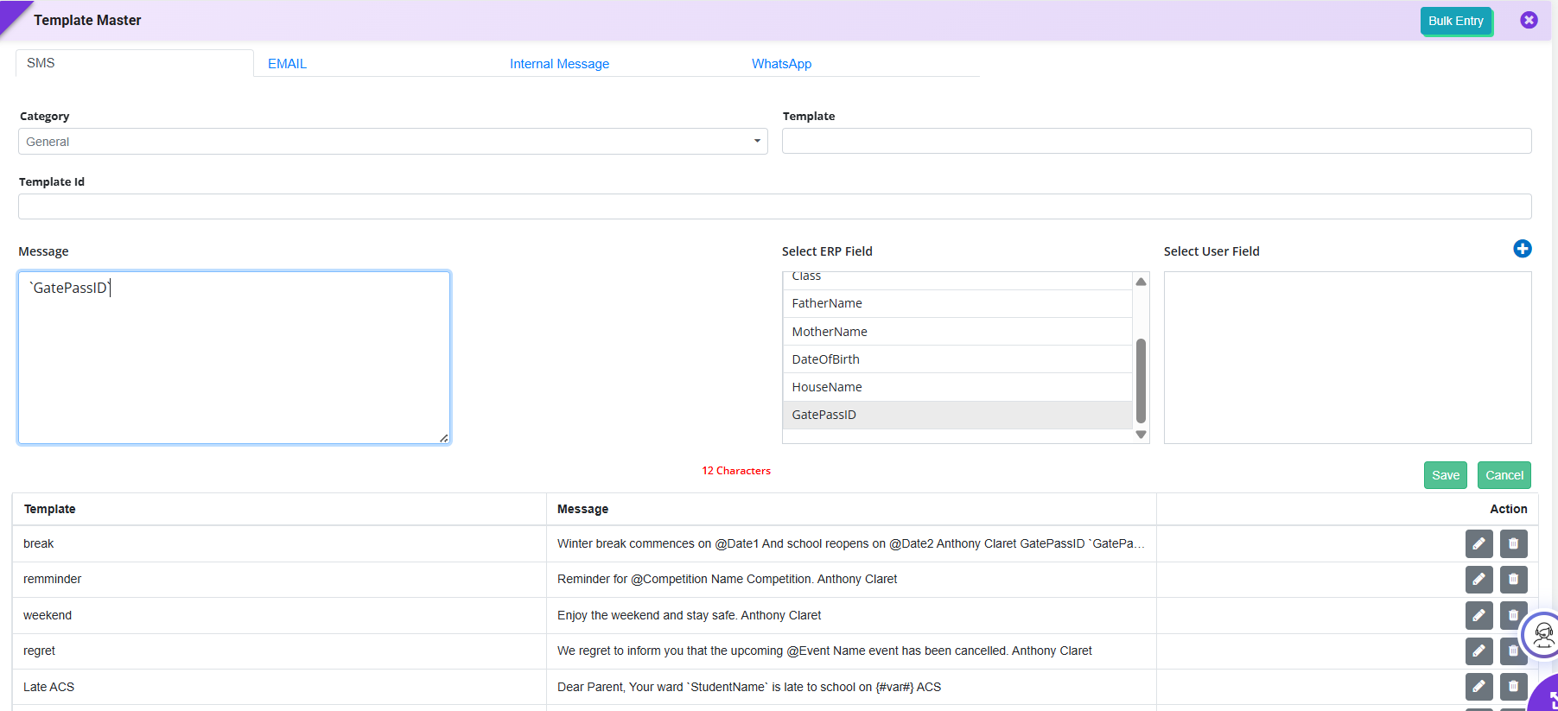Edit the 'break' template row

(1479, 543)
